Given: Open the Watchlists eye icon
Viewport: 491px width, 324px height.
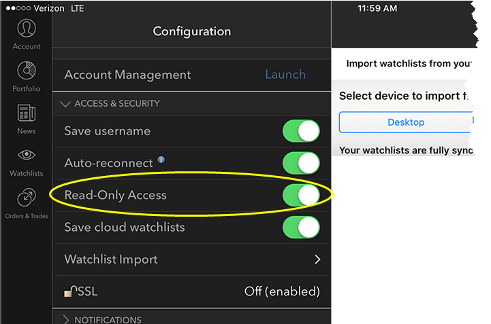Looking at the screenshot, I should click(27, 155).
